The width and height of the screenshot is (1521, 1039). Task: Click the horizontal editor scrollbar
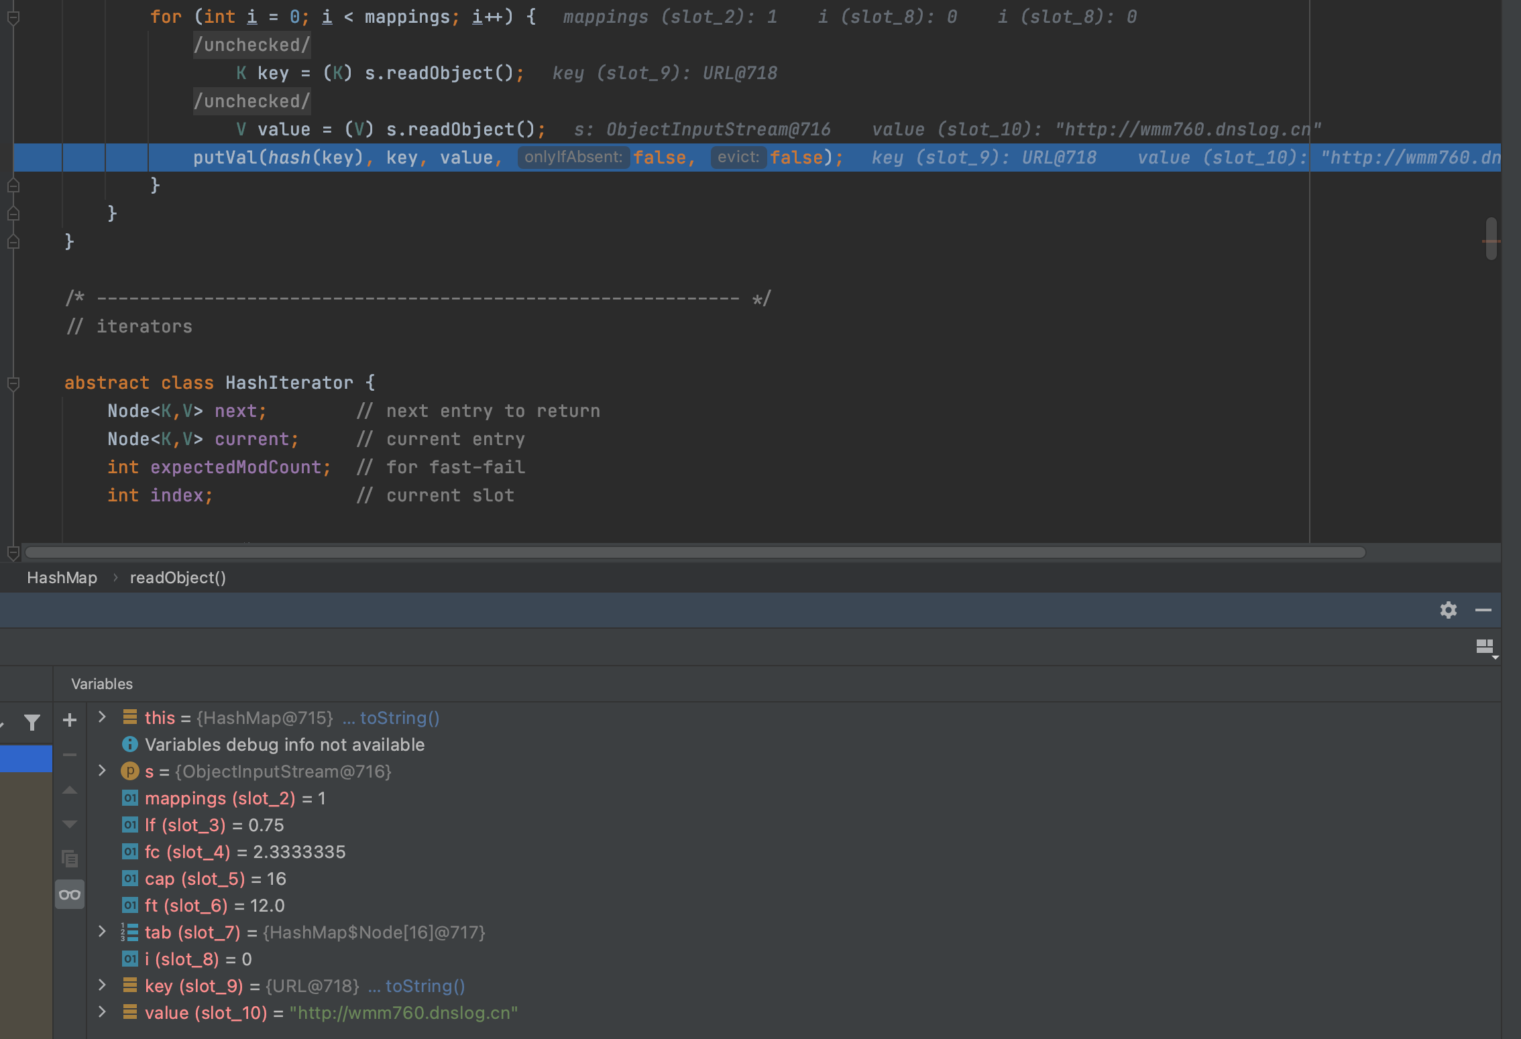[695, 552]
